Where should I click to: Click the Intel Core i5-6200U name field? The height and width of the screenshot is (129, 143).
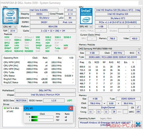click(39, 10)
